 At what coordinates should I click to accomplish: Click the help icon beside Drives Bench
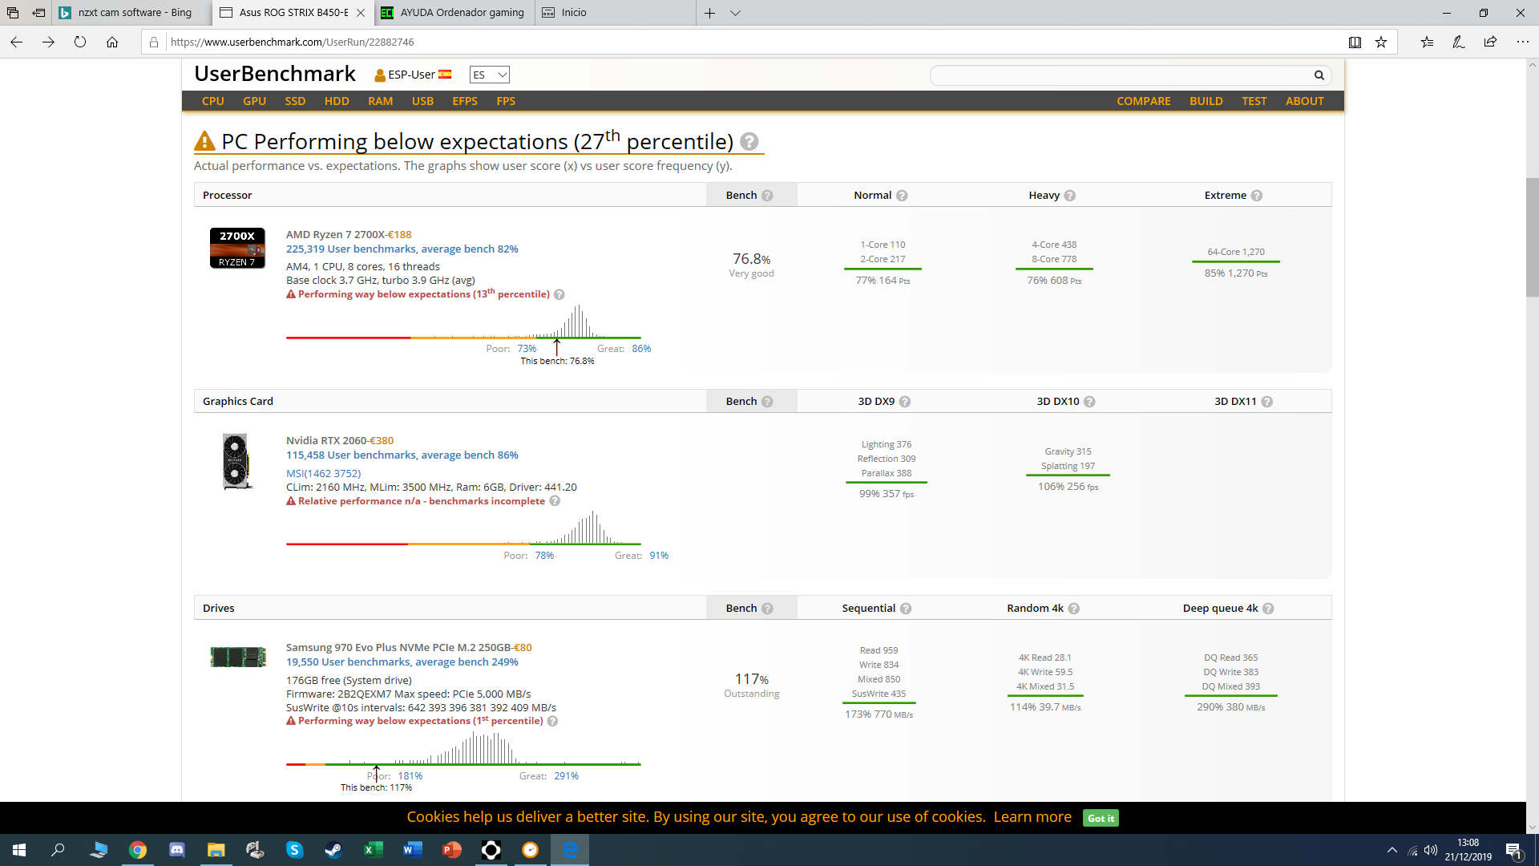coord(767,609)
